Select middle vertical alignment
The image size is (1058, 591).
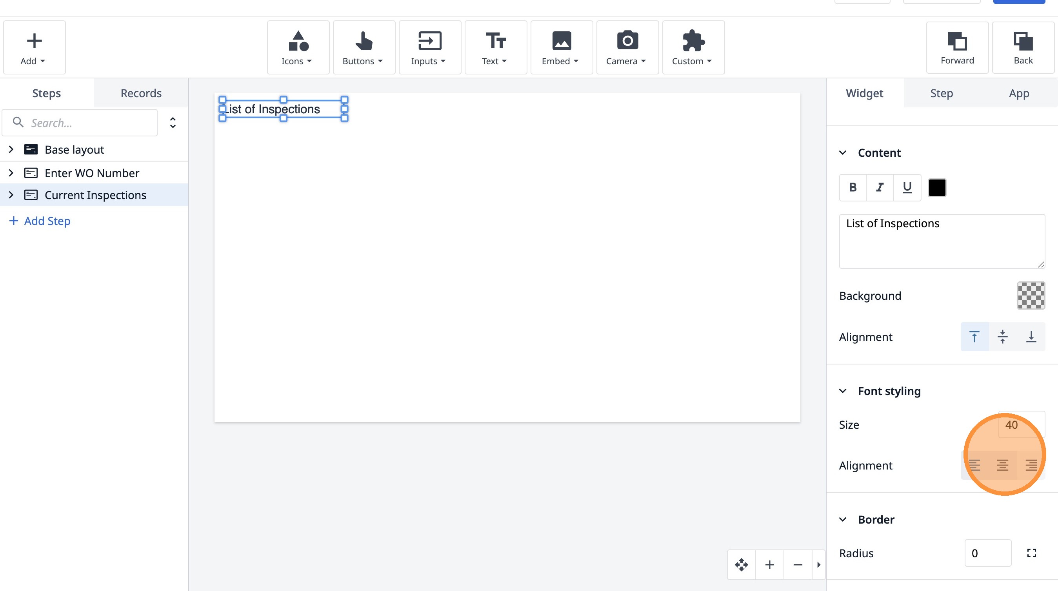[1003, 337]
